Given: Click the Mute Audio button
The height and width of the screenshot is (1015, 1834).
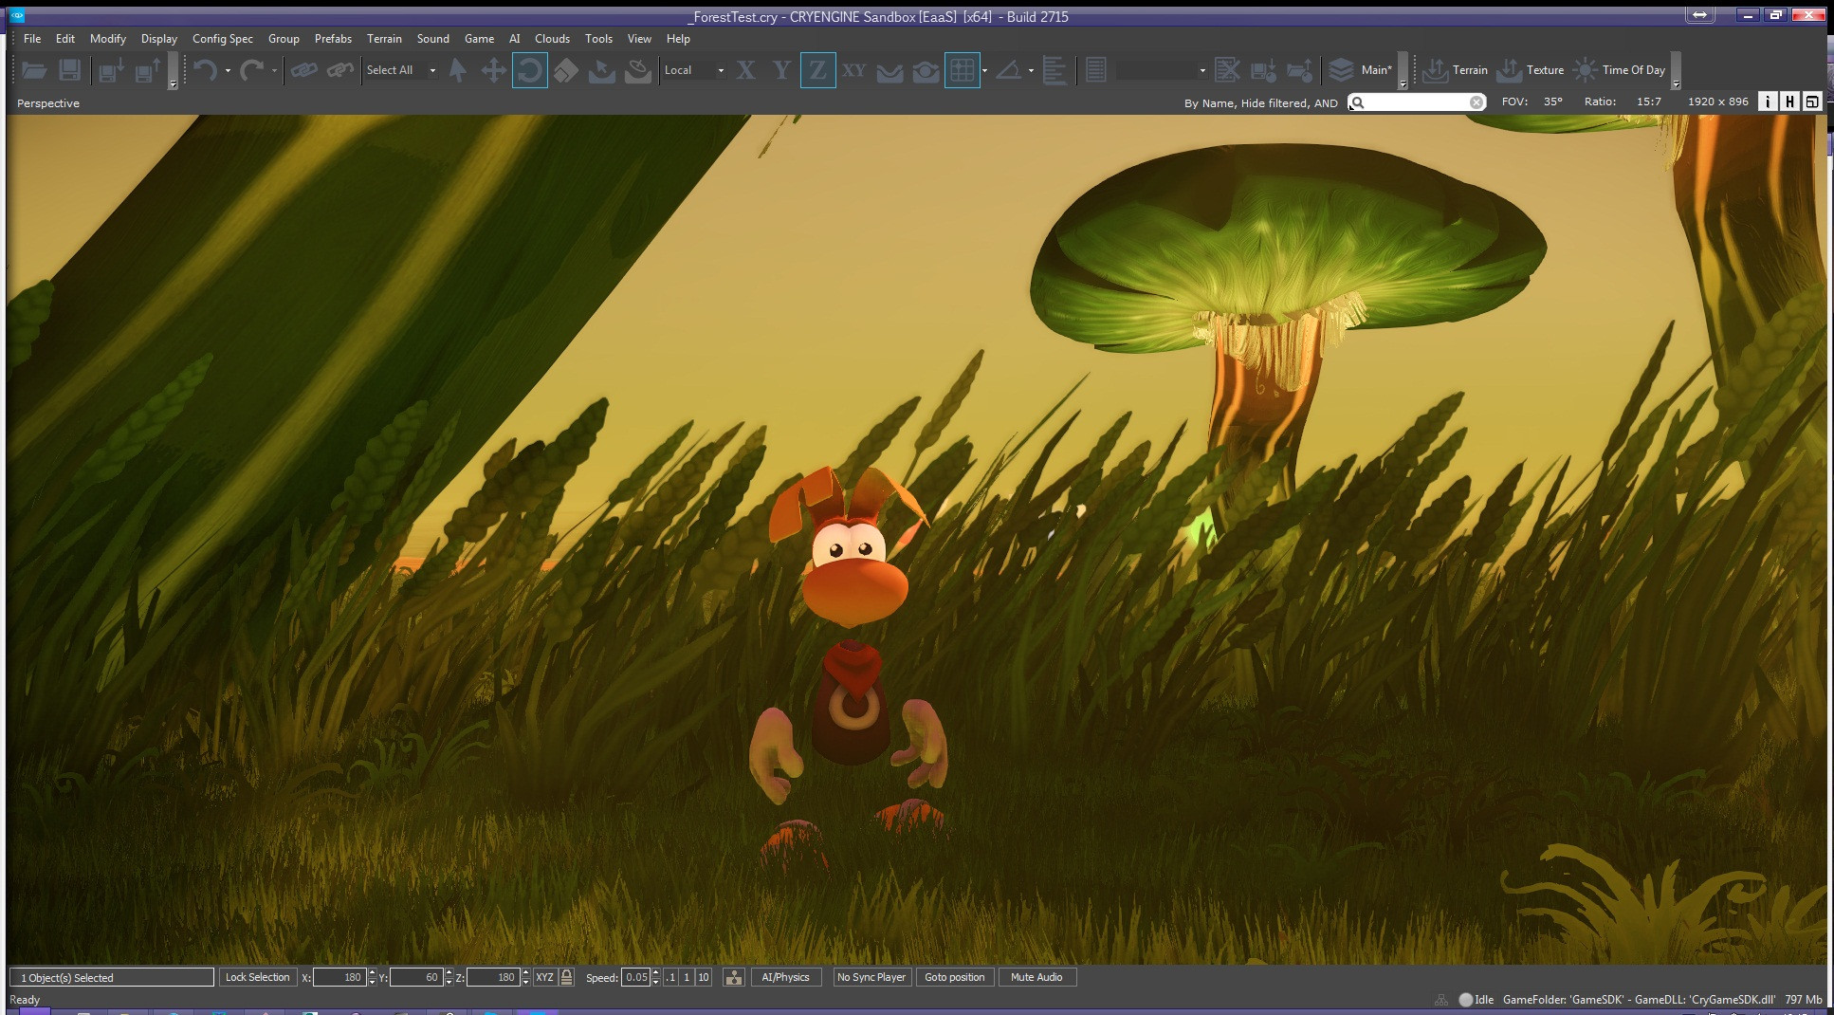Looking at the screenshot, I should 1036,977.
